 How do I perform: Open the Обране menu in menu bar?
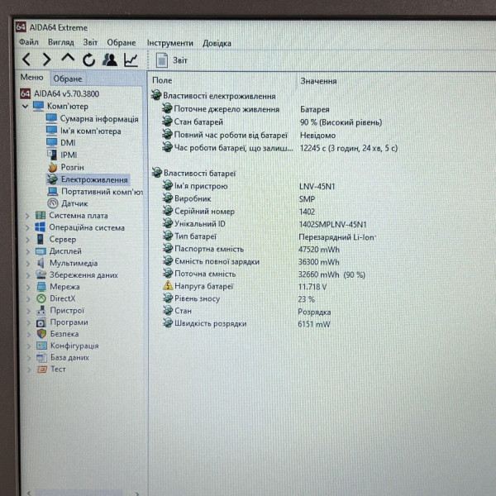122,42
